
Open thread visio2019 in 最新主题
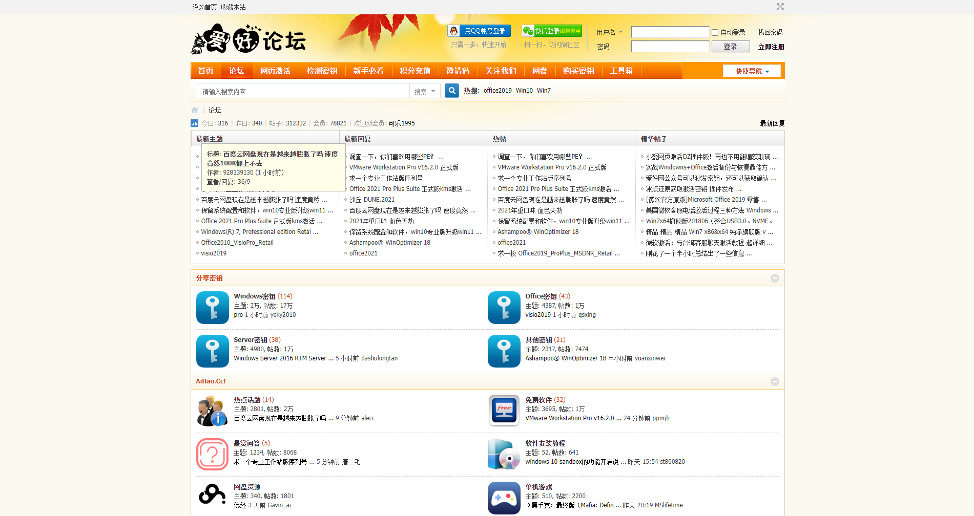click(x=214, y=253)
